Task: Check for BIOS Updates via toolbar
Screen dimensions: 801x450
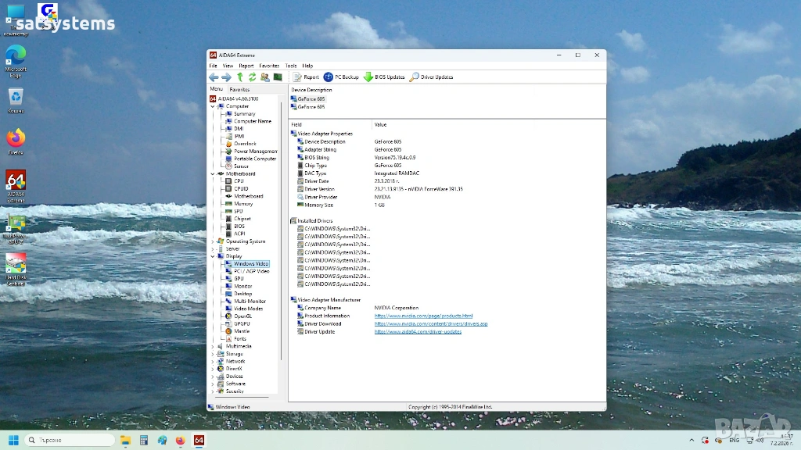Action: [x=384, y=77]
